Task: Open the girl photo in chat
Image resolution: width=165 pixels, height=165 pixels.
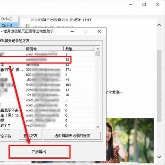Action: (130, 141)
